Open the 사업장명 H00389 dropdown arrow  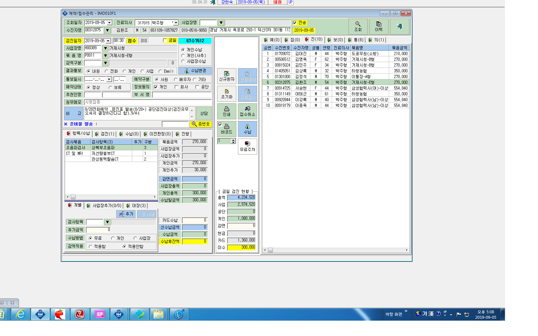105,48
